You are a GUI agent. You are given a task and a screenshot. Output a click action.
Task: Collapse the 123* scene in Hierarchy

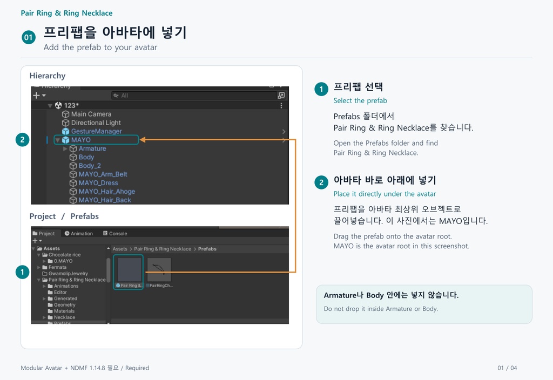click(x=50, y=105)
